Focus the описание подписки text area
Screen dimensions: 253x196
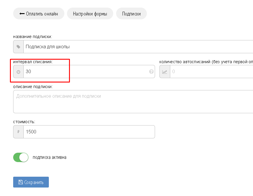pos(133,102)
